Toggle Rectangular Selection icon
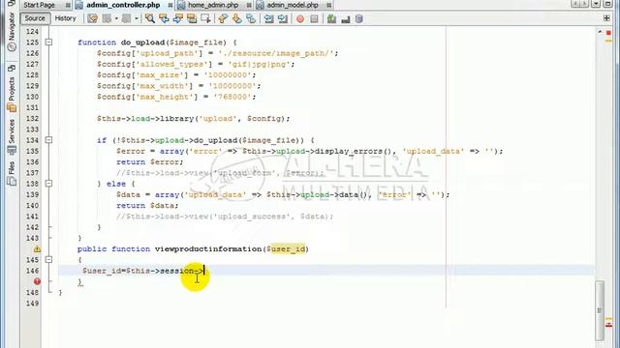The height and width of the screenshot is (348, 620). pos(205,18)
